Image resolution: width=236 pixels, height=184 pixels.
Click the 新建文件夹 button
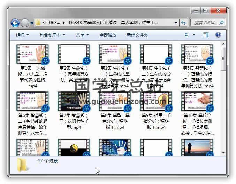(137, 35)
